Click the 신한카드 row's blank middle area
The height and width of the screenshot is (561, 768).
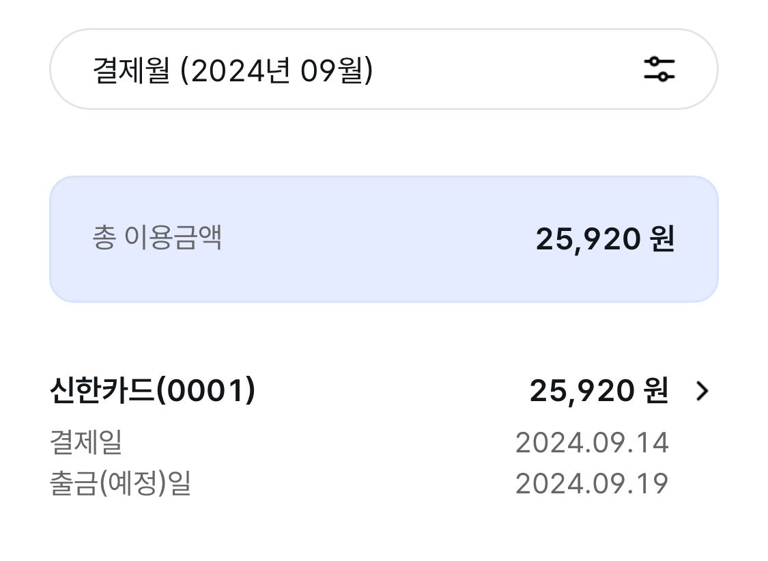click(x=382, y=391)
